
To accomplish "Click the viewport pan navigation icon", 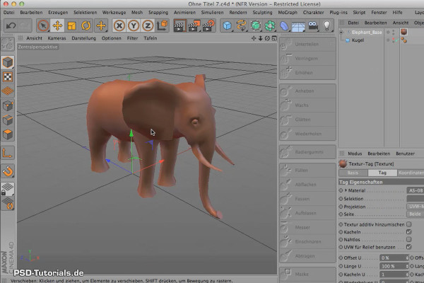I will point(254,38).
